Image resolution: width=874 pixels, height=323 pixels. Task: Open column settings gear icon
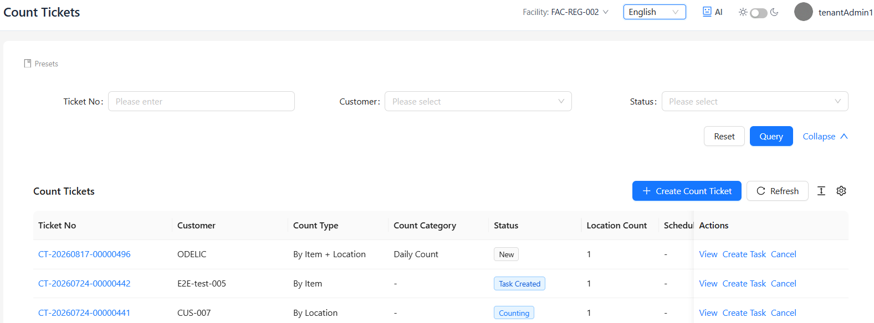point(841,191)
